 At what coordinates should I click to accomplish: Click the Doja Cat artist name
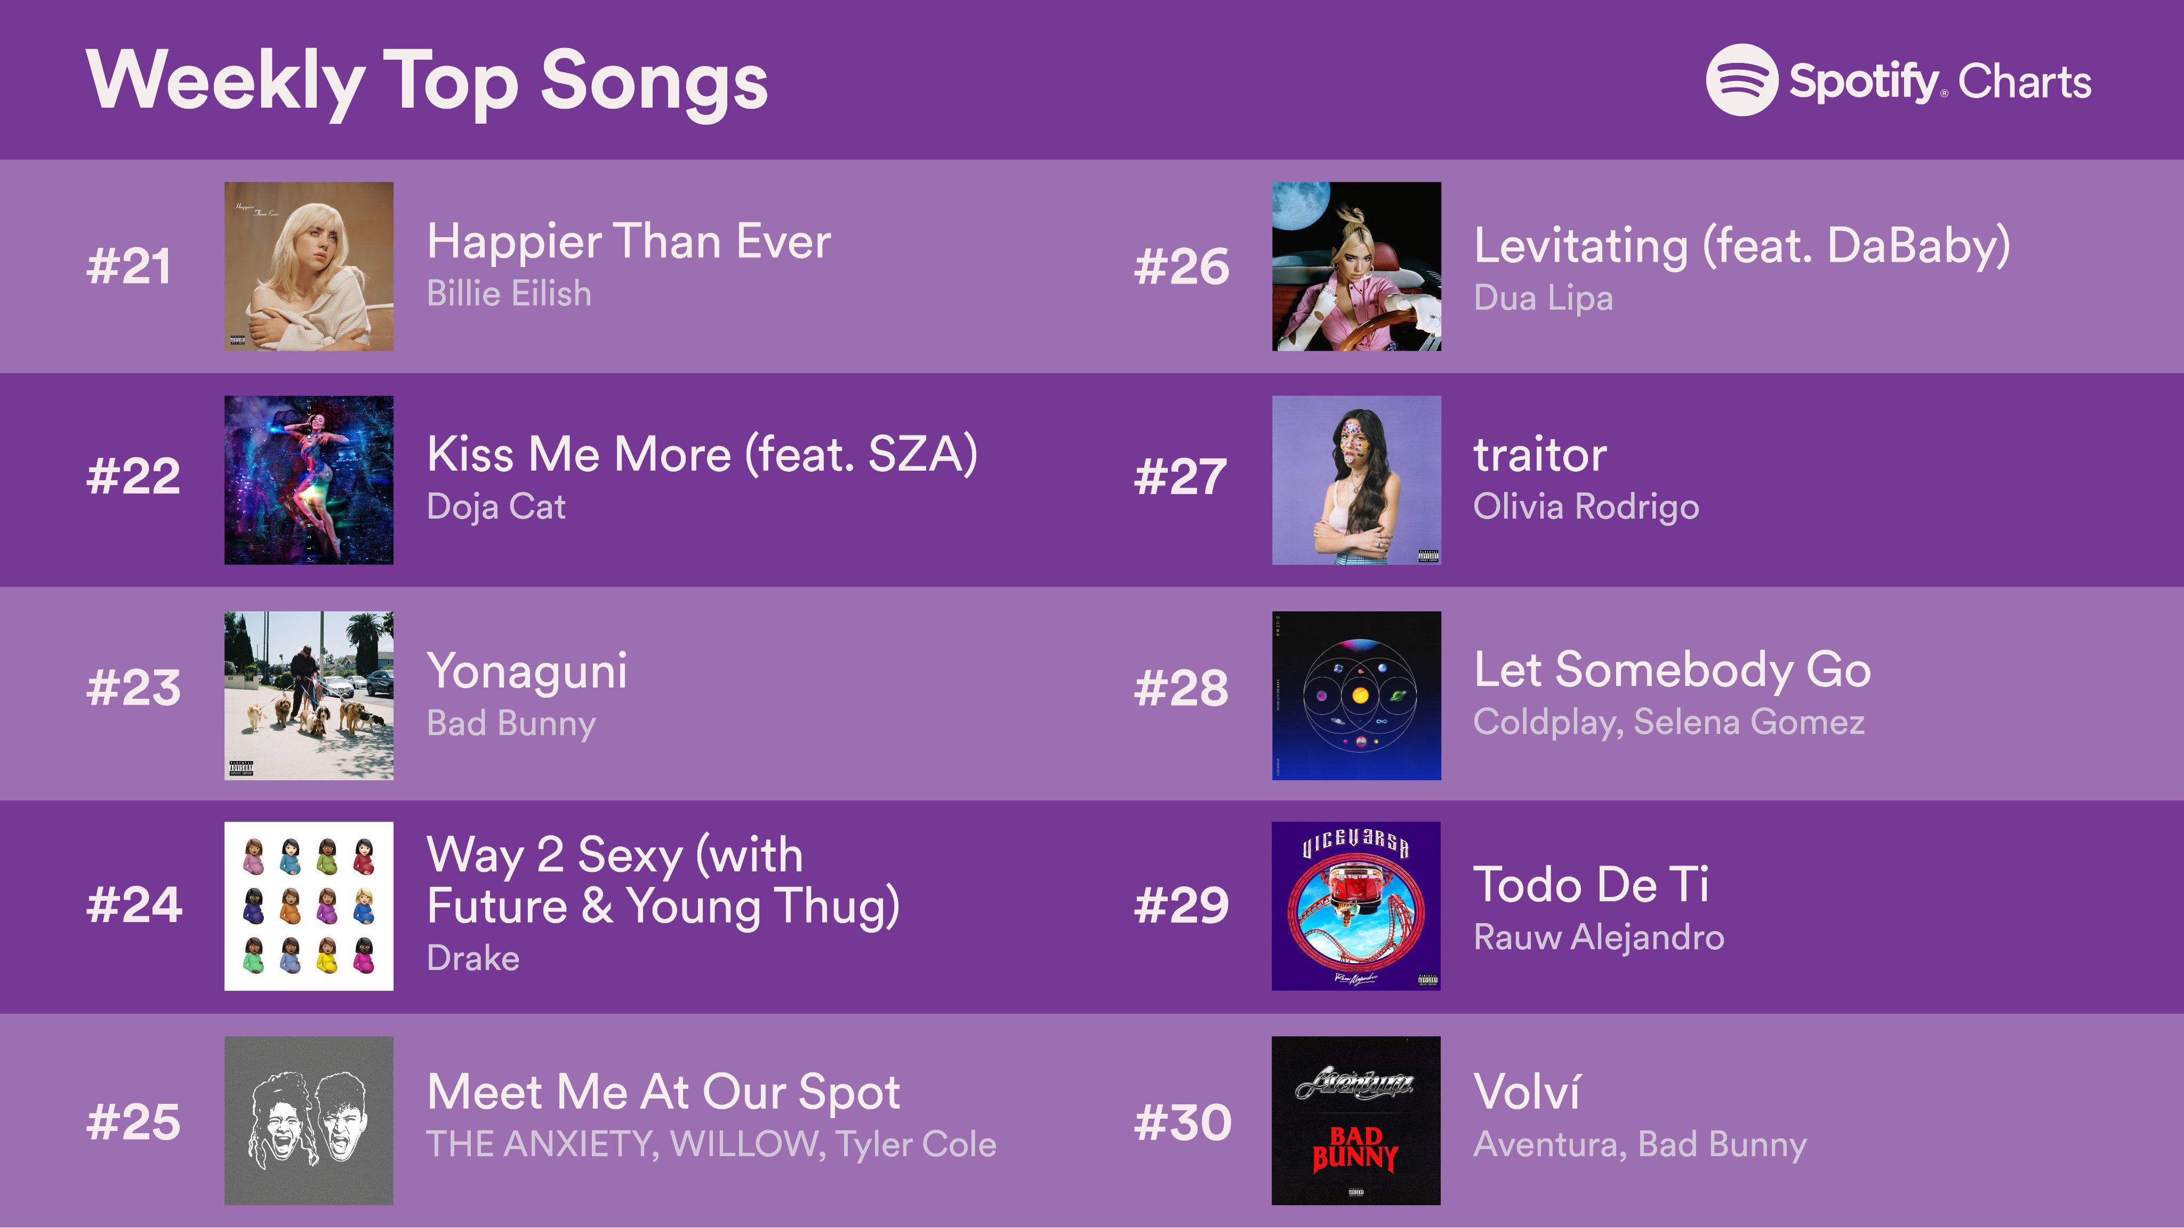coord(496,507)
